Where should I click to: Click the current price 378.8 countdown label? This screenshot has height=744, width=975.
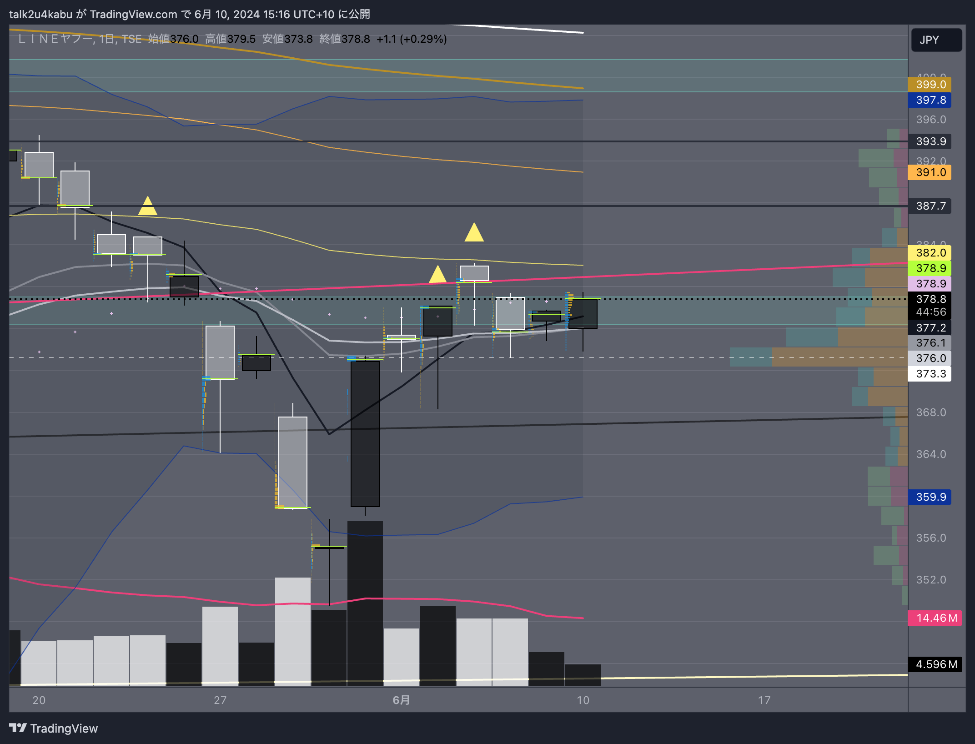[930, 306]
